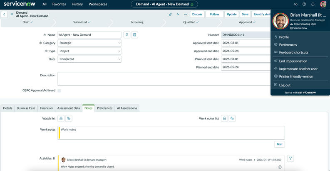Choose Log out from user menu
330x171 pixels.
tap(285, 85)
